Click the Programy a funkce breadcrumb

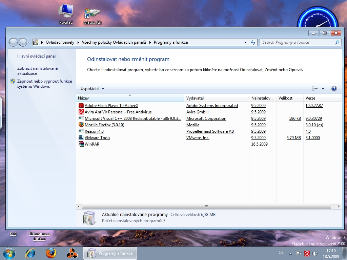coord(171,42)
